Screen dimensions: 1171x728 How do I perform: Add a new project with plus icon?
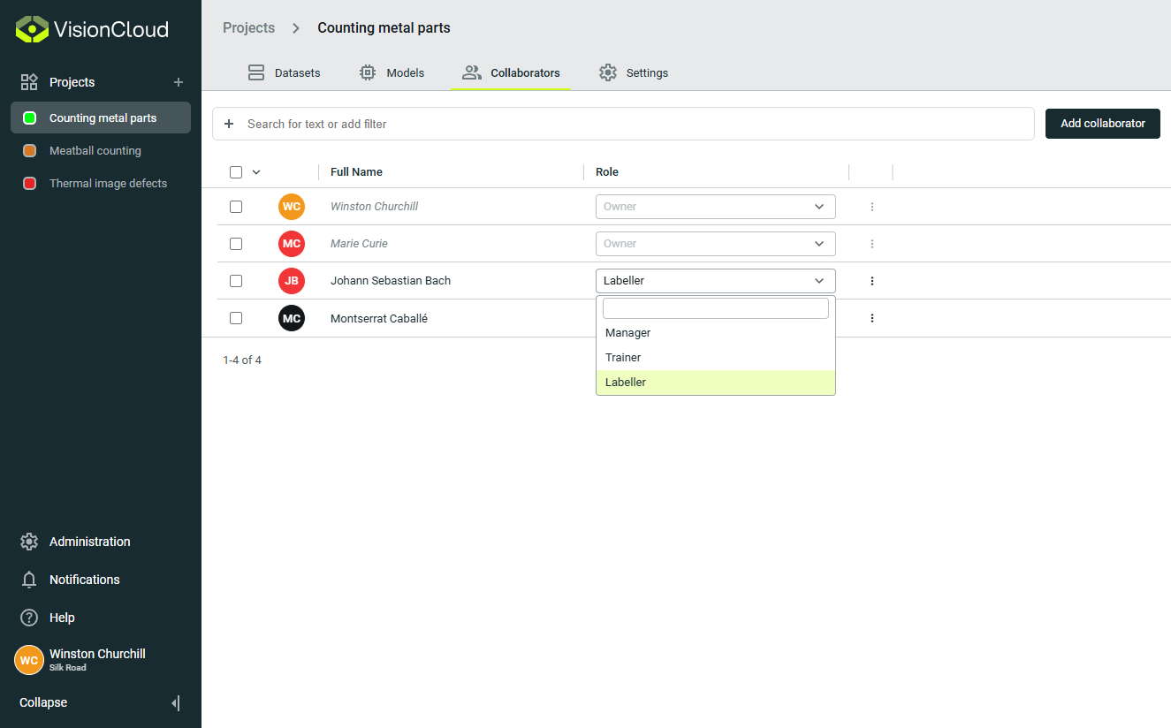[x=179, y=82]
